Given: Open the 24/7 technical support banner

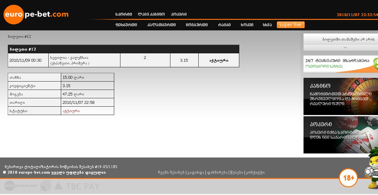Looking at the screenshot, I should tap(341, 64).
